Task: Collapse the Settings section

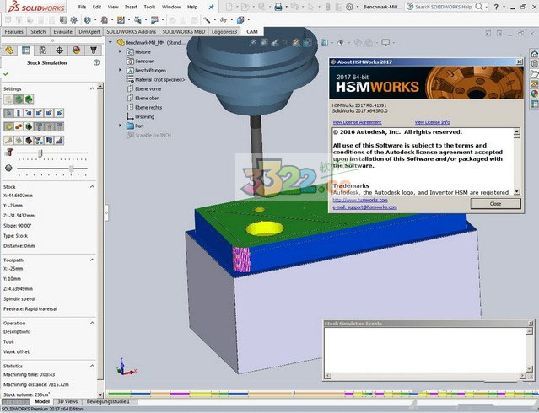Action: tap(92, 89)
